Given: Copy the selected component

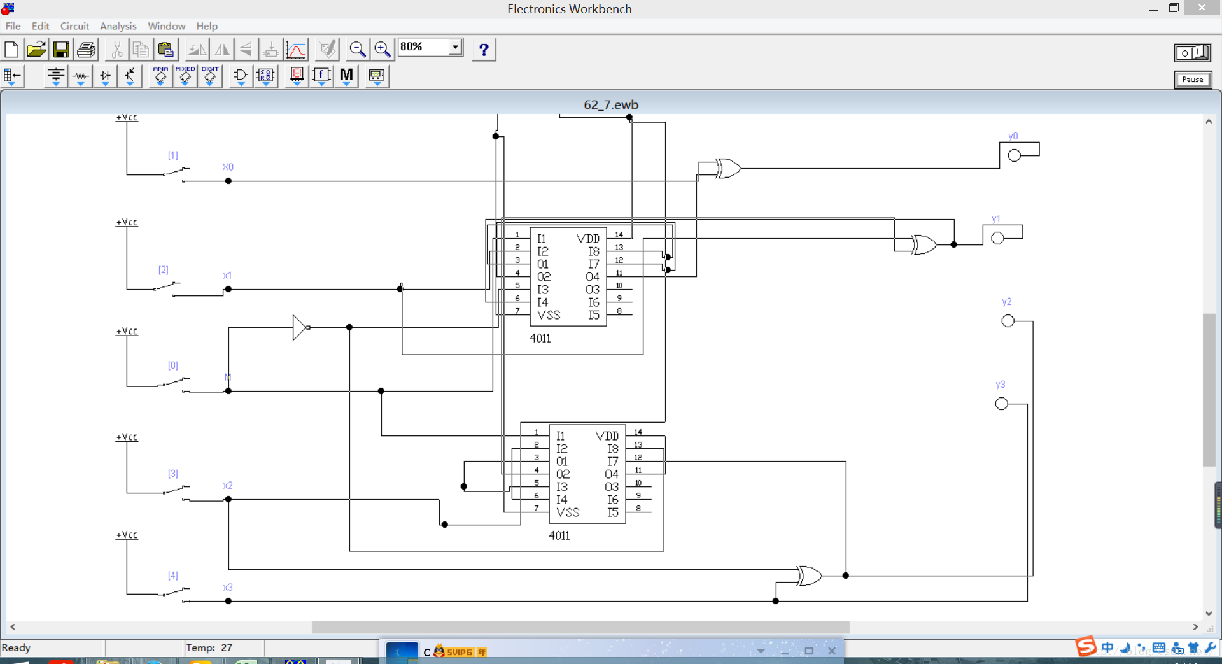Looking at the screenshot, I should click(141, 49).
